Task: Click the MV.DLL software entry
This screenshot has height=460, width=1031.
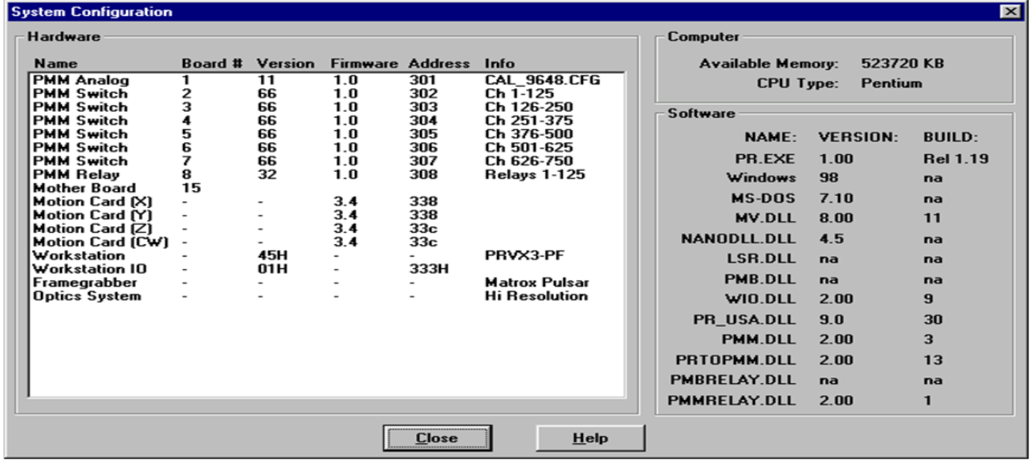Action: point(766,218)
